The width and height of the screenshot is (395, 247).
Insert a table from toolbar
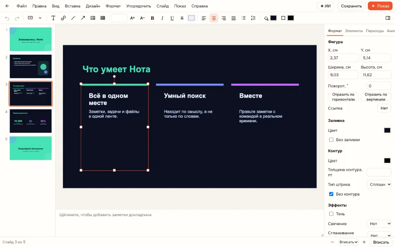[103, 18]
